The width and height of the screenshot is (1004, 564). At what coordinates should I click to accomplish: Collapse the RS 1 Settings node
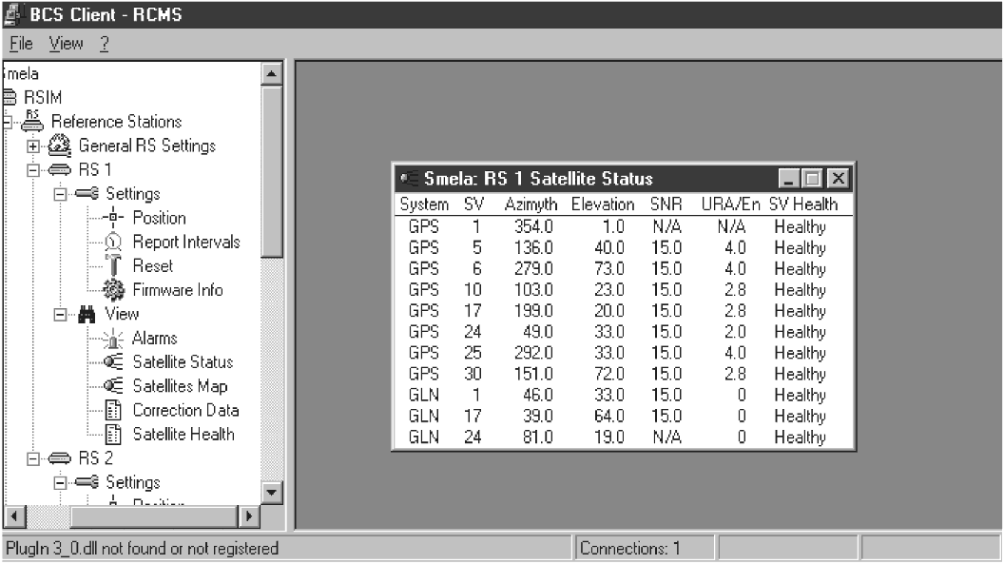click(60, 194)
